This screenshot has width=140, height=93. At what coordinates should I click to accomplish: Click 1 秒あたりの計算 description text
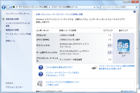coord(67,35)
